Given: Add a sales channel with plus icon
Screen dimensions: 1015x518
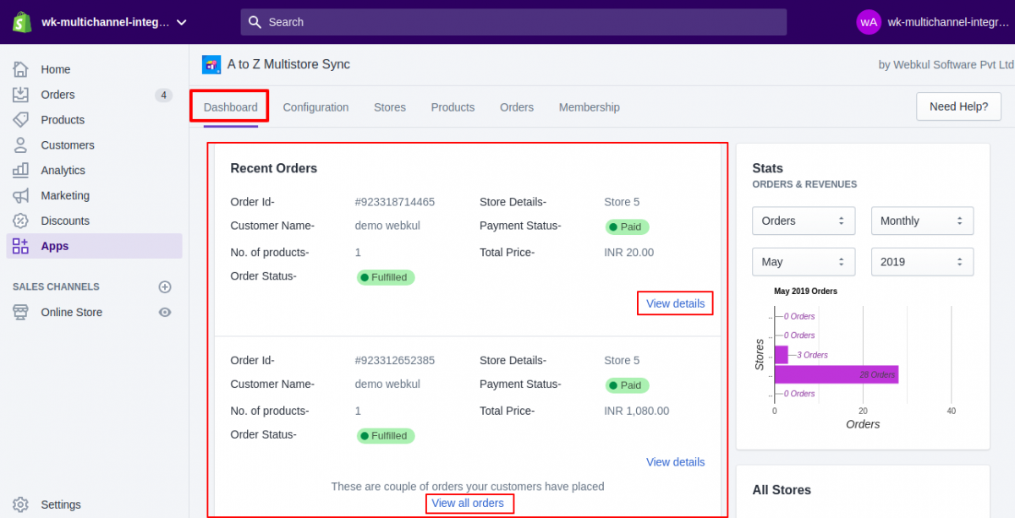Looking at the screenshot, I should click(x=165, y=286).
